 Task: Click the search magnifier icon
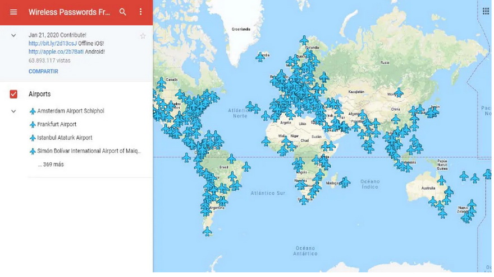coord(123,12)
